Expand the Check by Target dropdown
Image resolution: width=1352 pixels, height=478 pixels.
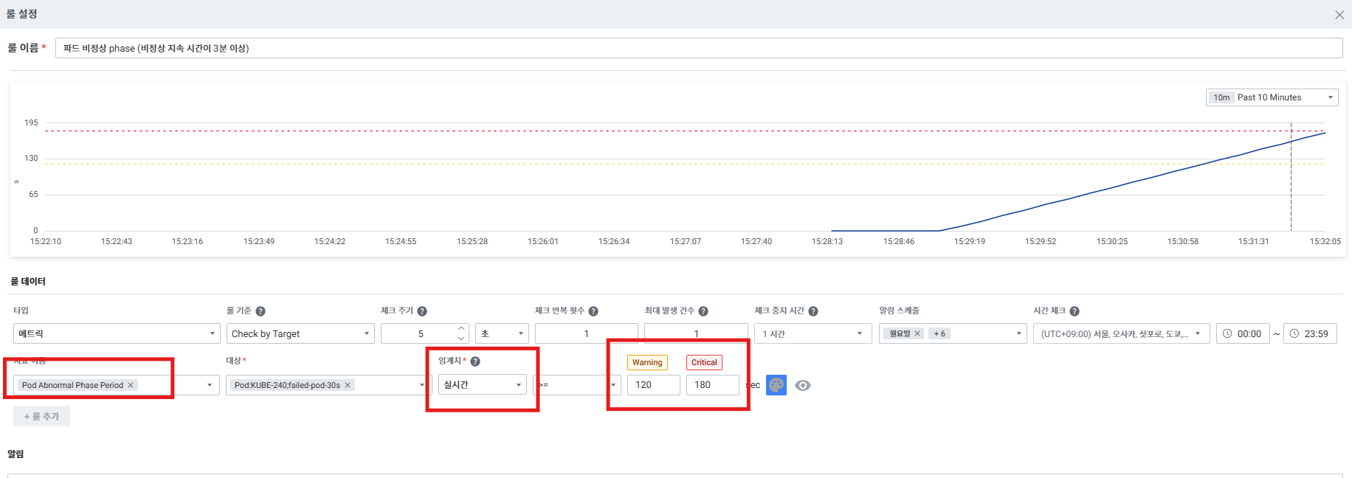pyautogui.click(x=300, y=333)
